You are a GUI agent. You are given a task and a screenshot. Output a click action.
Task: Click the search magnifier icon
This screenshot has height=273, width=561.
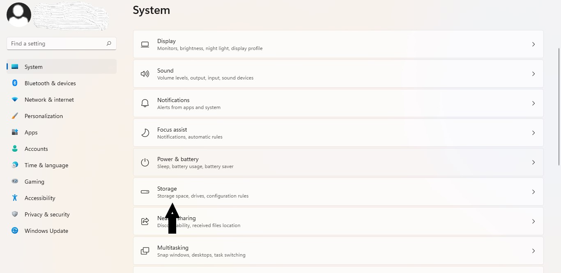[x=109, y=43]
